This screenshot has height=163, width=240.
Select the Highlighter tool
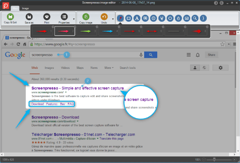[x=162, y=18]
